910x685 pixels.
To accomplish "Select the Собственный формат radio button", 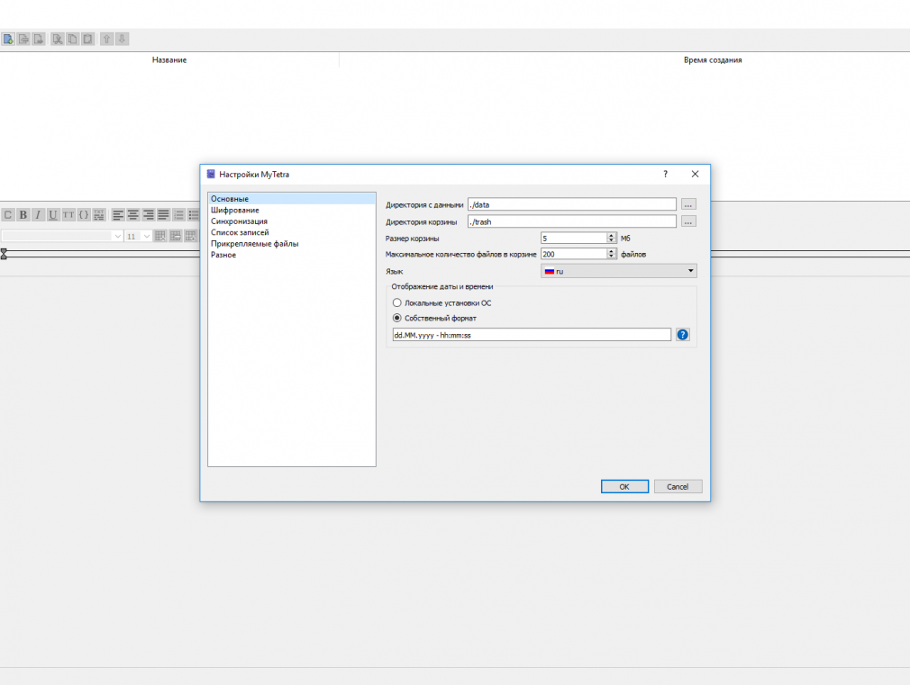I will pos(397,318).
